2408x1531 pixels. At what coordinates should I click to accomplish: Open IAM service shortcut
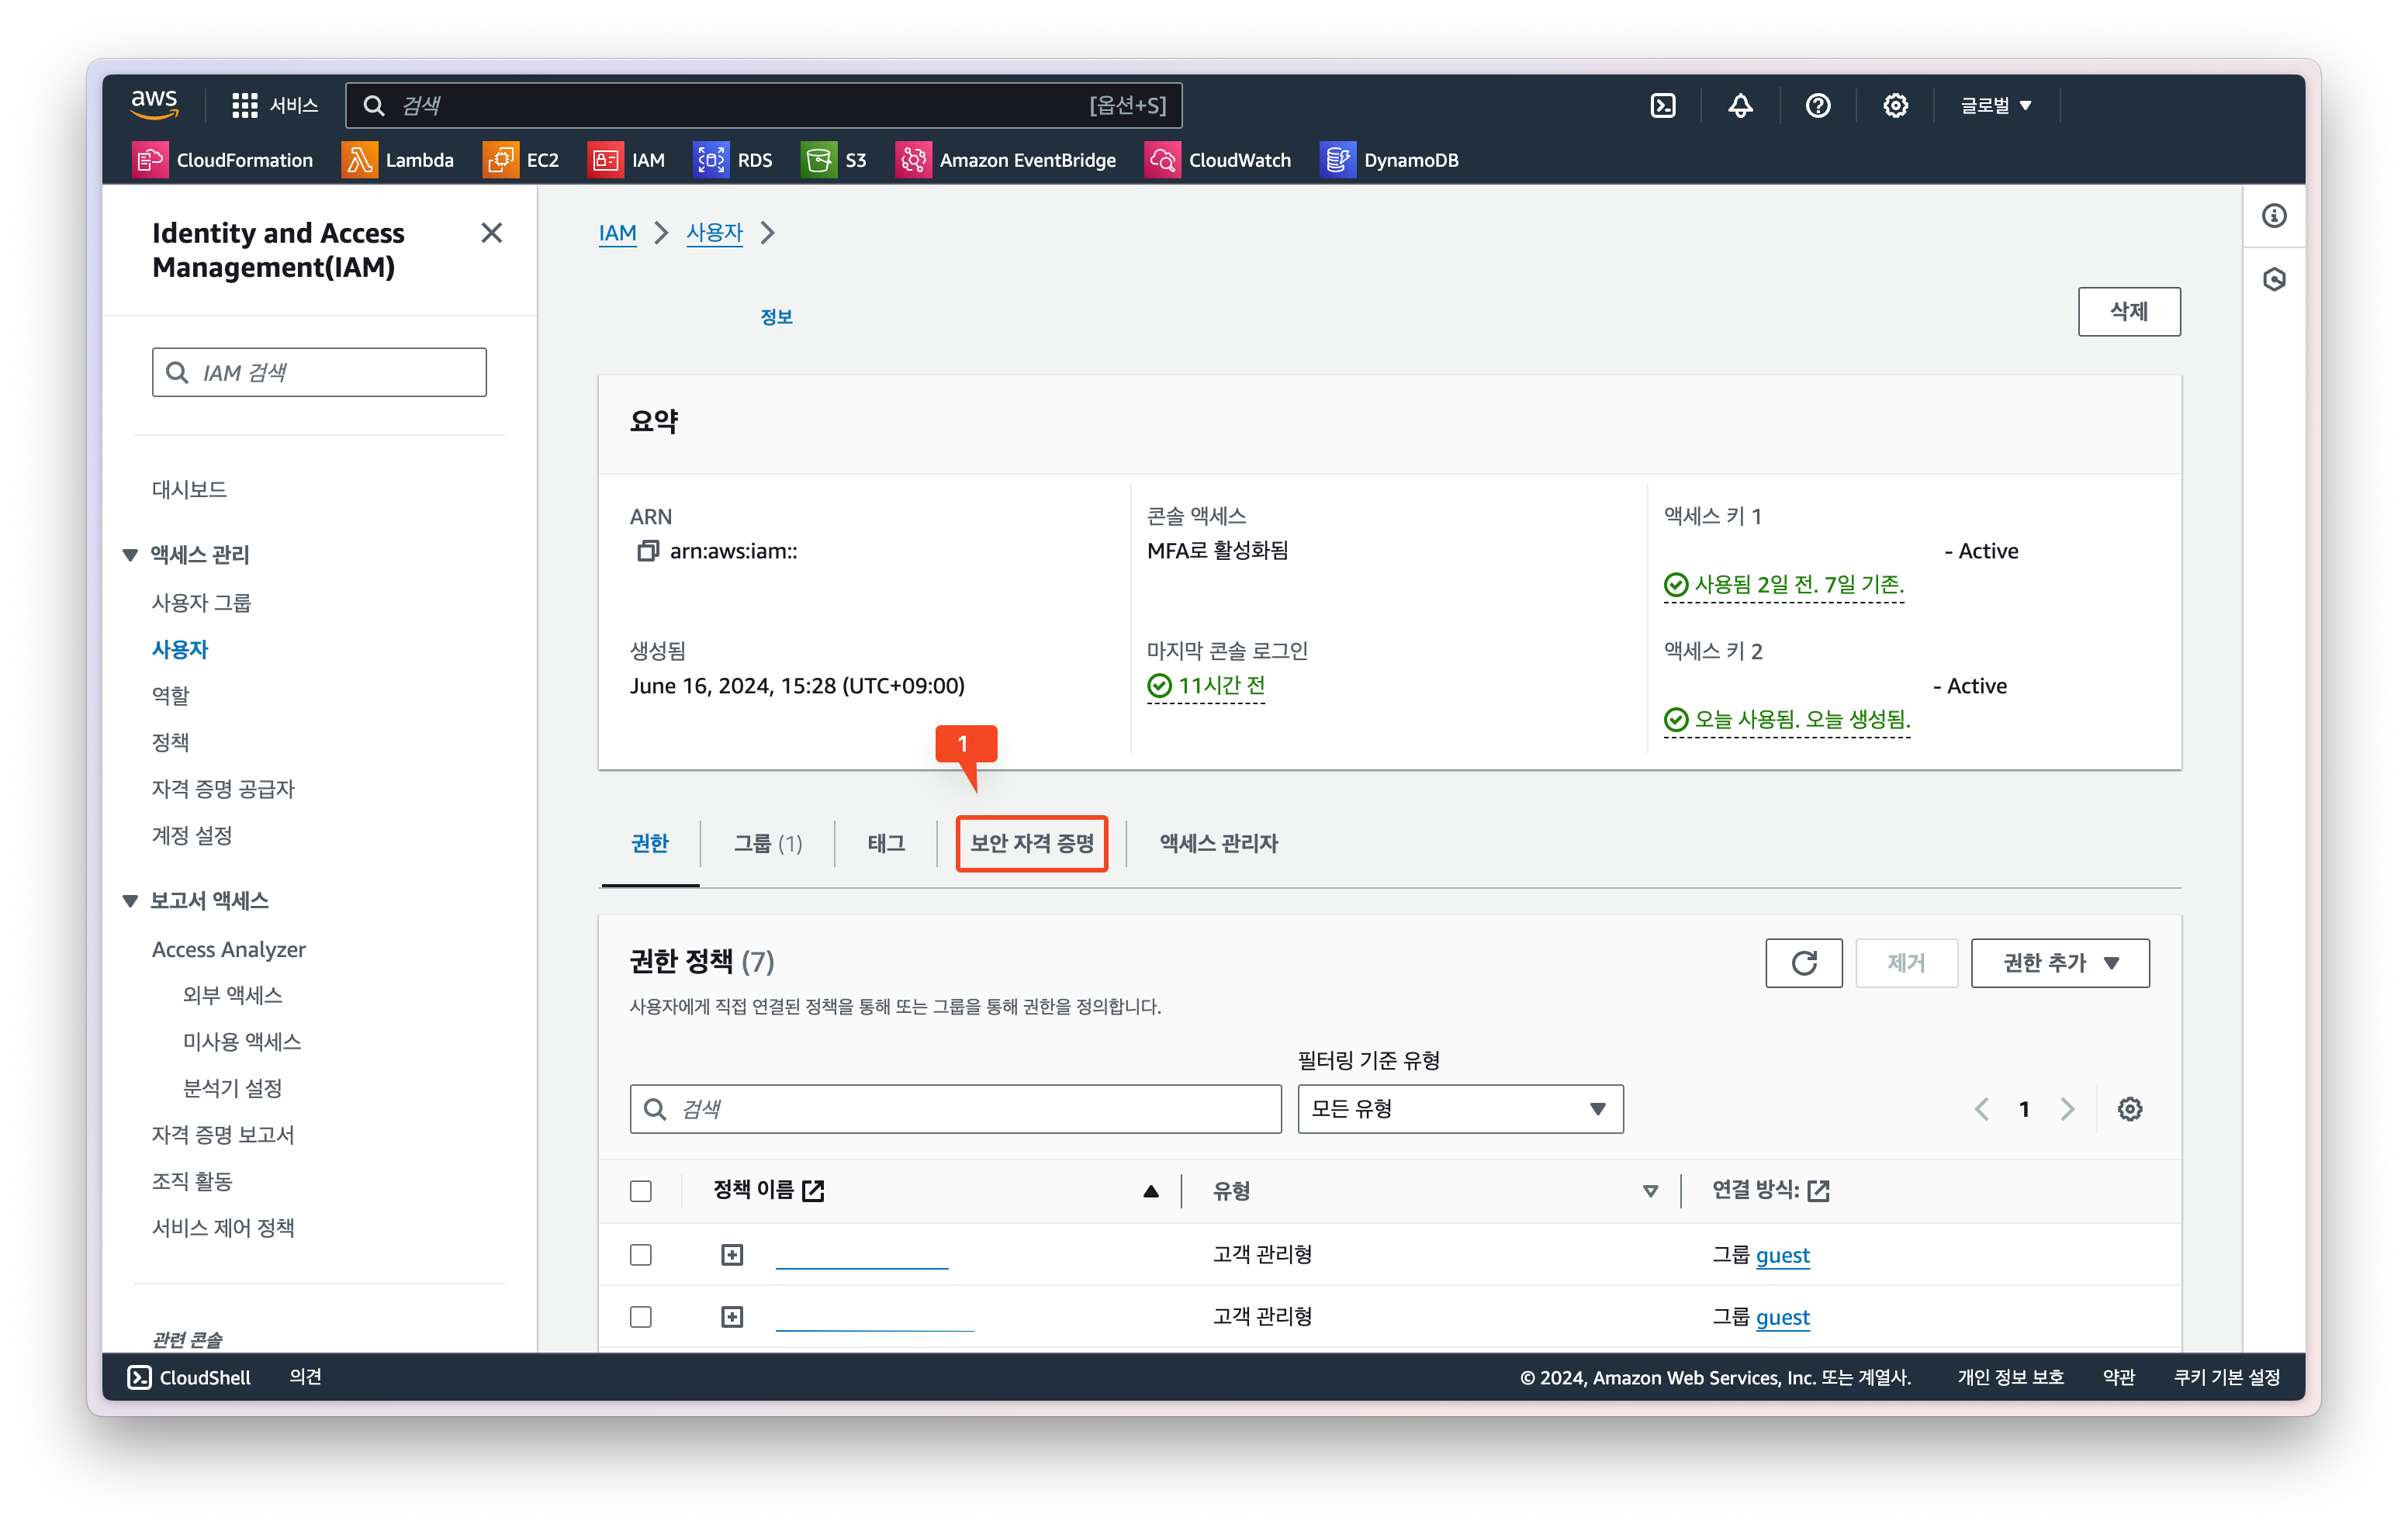pyautogui.click(x=627, y=160)
